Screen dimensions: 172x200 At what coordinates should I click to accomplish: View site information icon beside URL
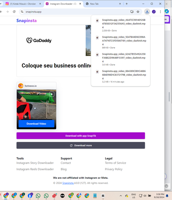pyautogui.click(x=22, y=12)
